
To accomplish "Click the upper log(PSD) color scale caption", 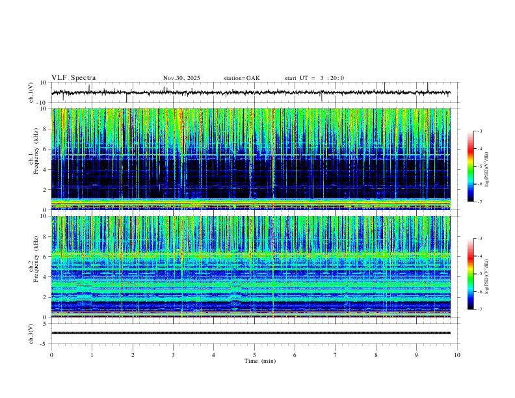I will (487, 169).
